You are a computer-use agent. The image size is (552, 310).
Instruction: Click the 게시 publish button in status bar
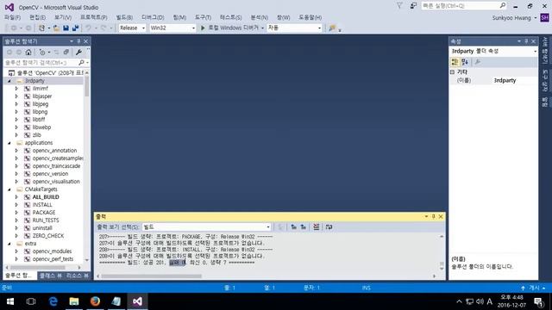(534, 288)
